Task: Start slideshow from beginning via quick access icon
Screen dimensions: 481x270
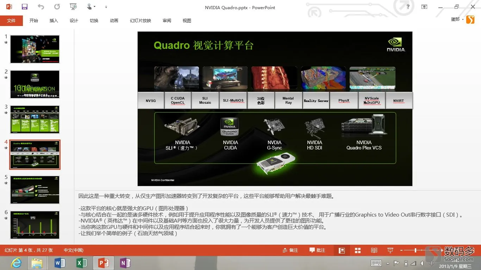Action: pyautogui.click(x=73, y=7)
